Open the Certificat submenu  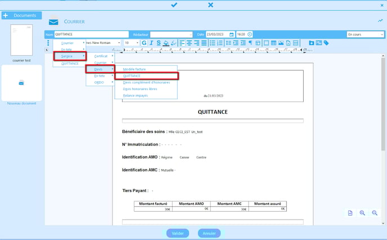(x=101, y=56)
